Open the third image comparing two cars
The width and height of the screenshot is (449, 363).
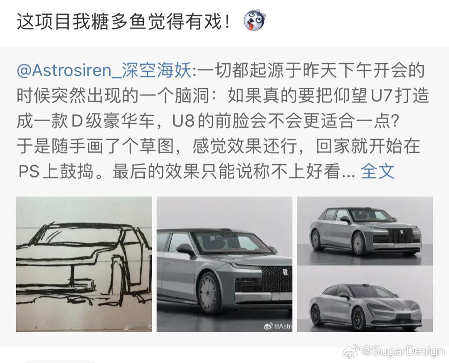365,264
